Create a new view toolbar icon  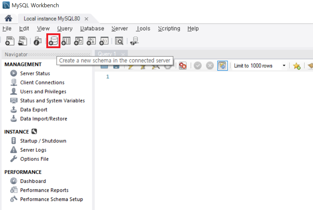pyautogui.click(x=79, y=41)
